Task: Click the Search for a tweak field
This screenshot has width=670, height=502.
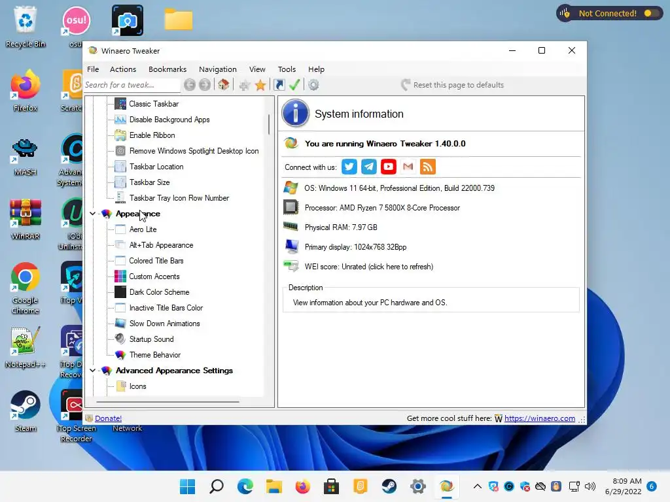Action: 132,85
